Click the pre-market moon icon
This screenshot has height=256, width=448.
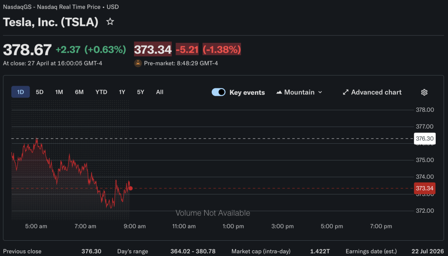[138, 63]
